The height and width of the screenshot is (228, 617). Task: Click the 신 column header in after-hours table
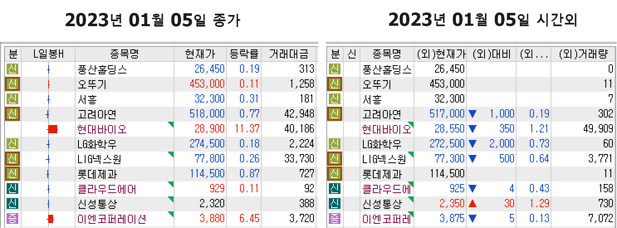click(x=352, y=54)
